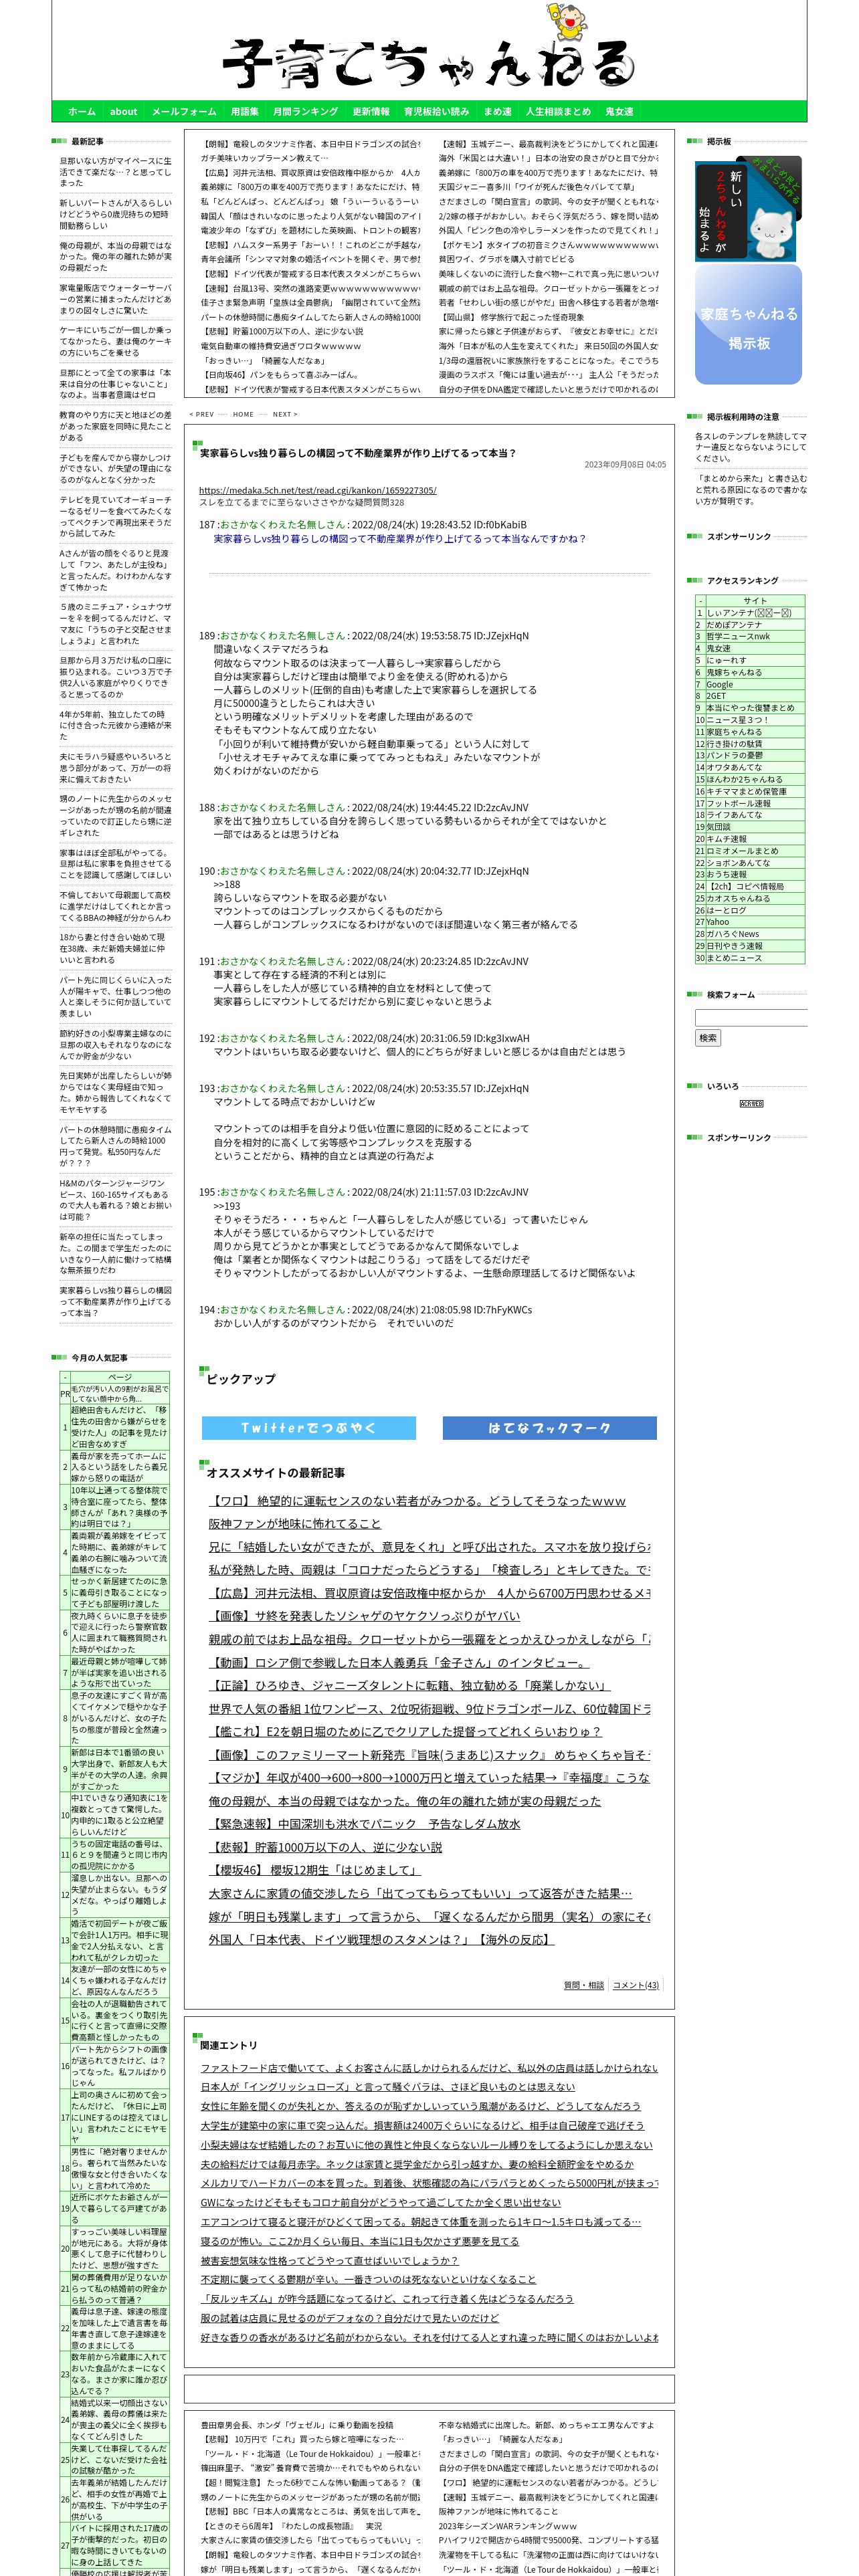Screen dimensions: 859x2576
Task: Open related entry 大学生が建築中の家に車で突っ込んだ
Action: pos(422,2125)
